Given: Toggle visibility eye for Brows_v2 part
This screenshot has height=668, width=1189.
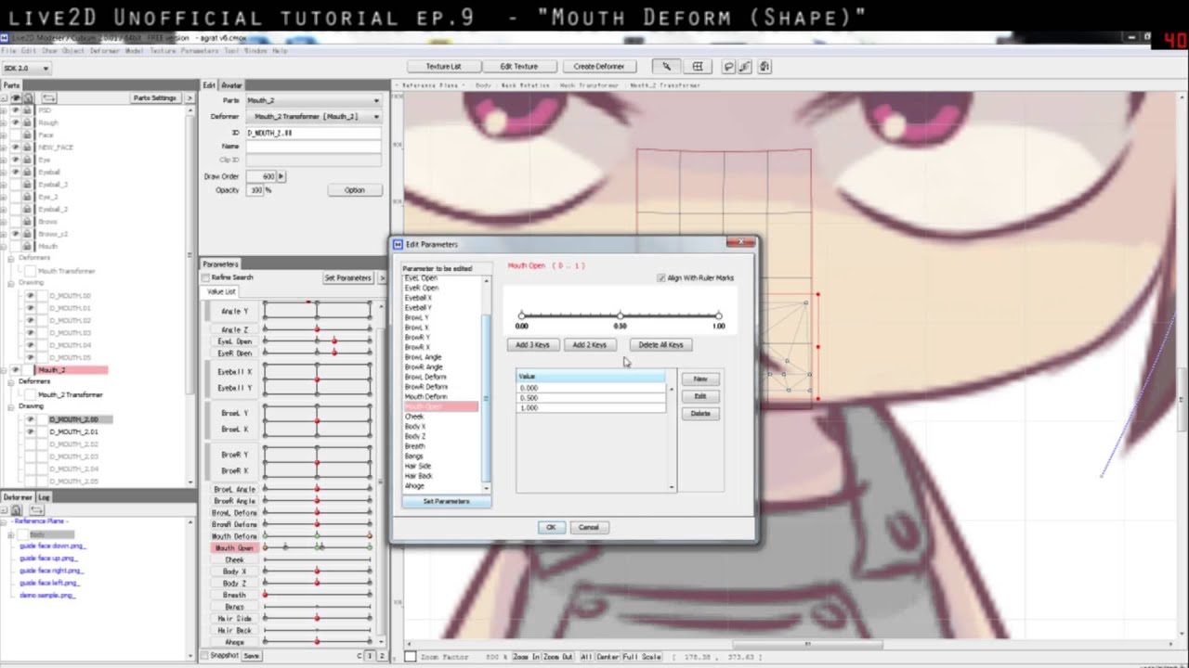Looking at the screenshot, I should coord(15,234).
